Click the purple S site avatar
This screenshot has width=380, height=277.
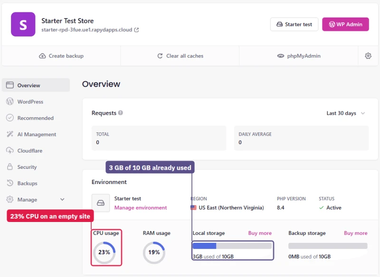(23, 25)
